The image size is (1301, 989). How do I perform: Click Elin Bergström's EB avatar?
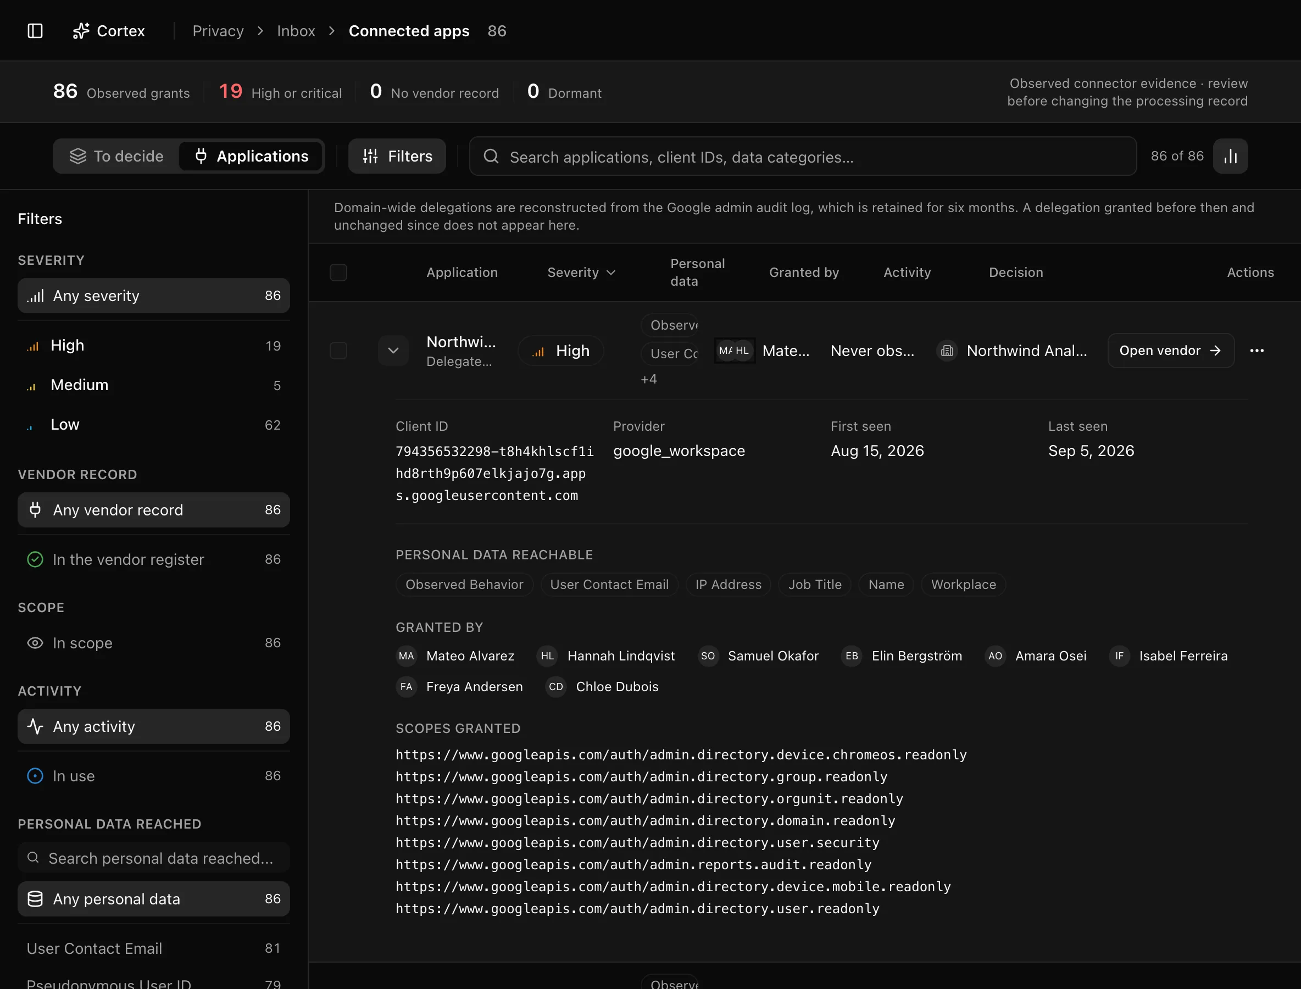(851, 656)
